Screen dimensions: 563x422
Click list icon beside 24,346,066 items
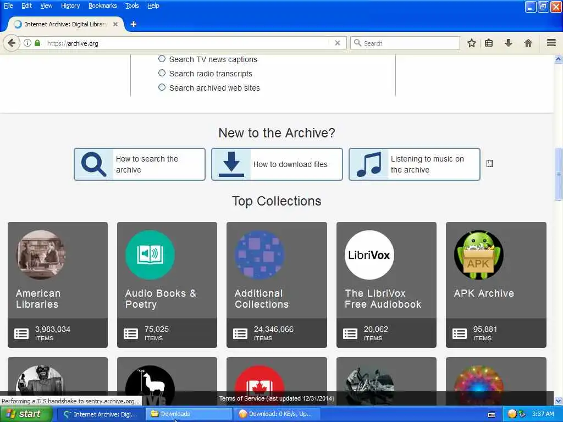click(240, 334)
